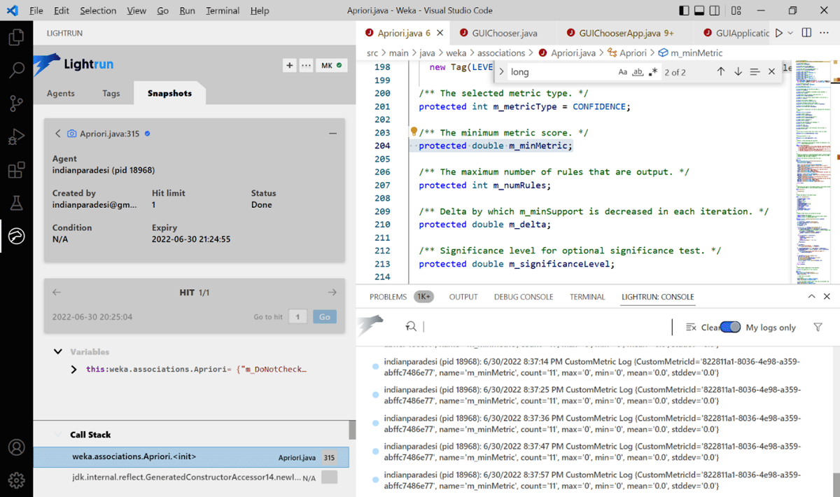Click the Go button for hit
Viewport: 840px width, 497px height.
[x=324, y=317]
